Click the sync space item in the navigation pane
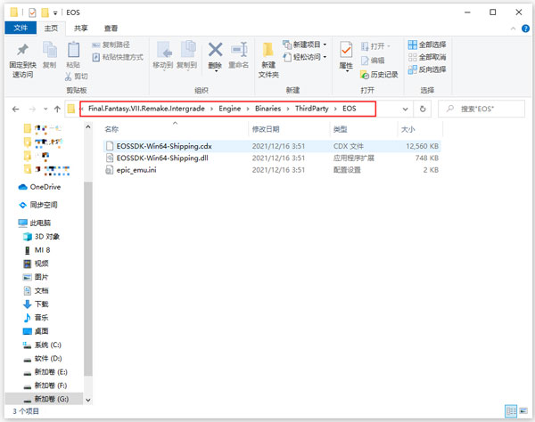Screen dimensions: 535x422 pyautogui.click(x=37, y=205)
